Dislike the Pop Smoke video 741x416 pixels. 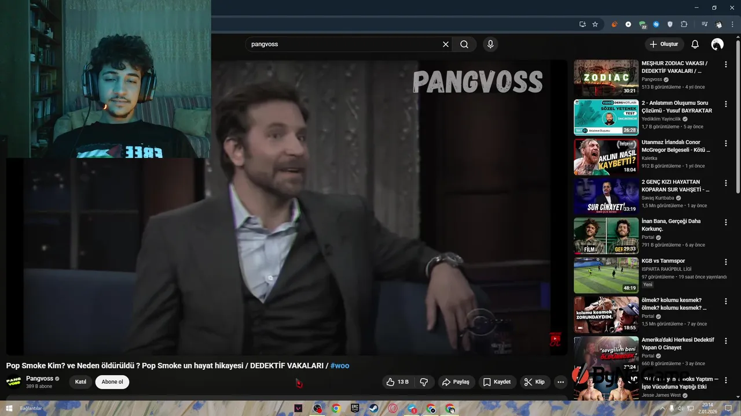424,382
